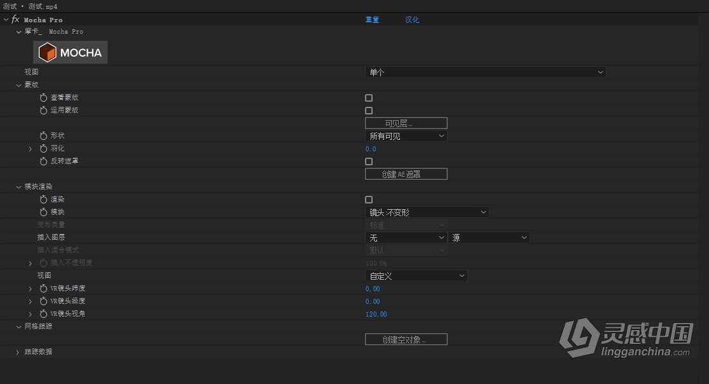This screenshot has height=384, width=709.
Task: Click the 测试 • 测试.mp4 panel title
Action: click(30, 6)
